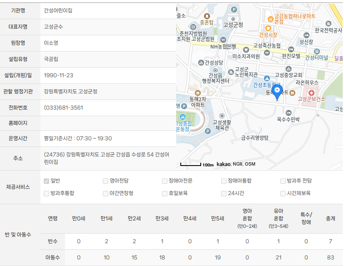
Task: Click the 고성종합운동장 stadium icon
Action: pyautogui.click(x=182, y=117)
